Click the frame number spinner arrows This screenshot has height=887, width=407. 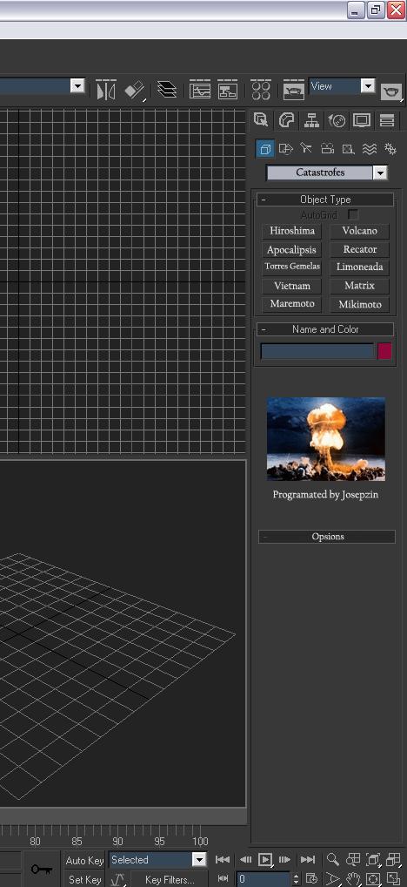(297, 879)
